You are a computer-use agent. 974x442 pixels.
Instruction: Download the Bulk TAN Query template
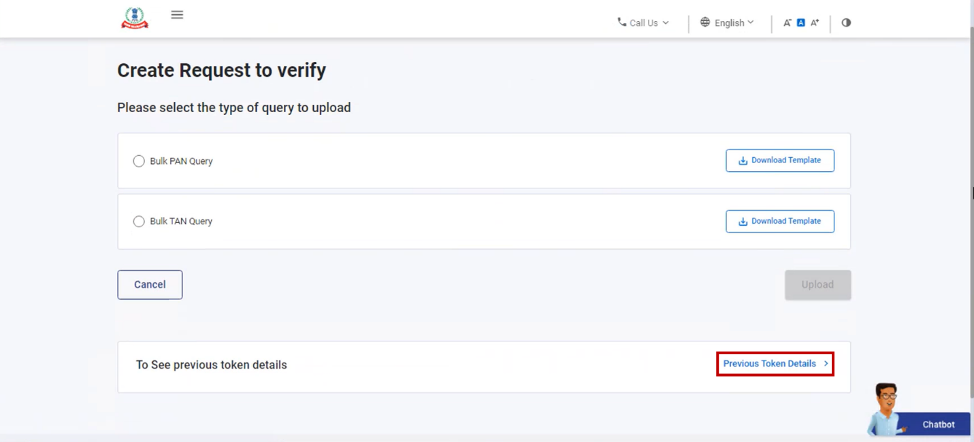(780, 221)
